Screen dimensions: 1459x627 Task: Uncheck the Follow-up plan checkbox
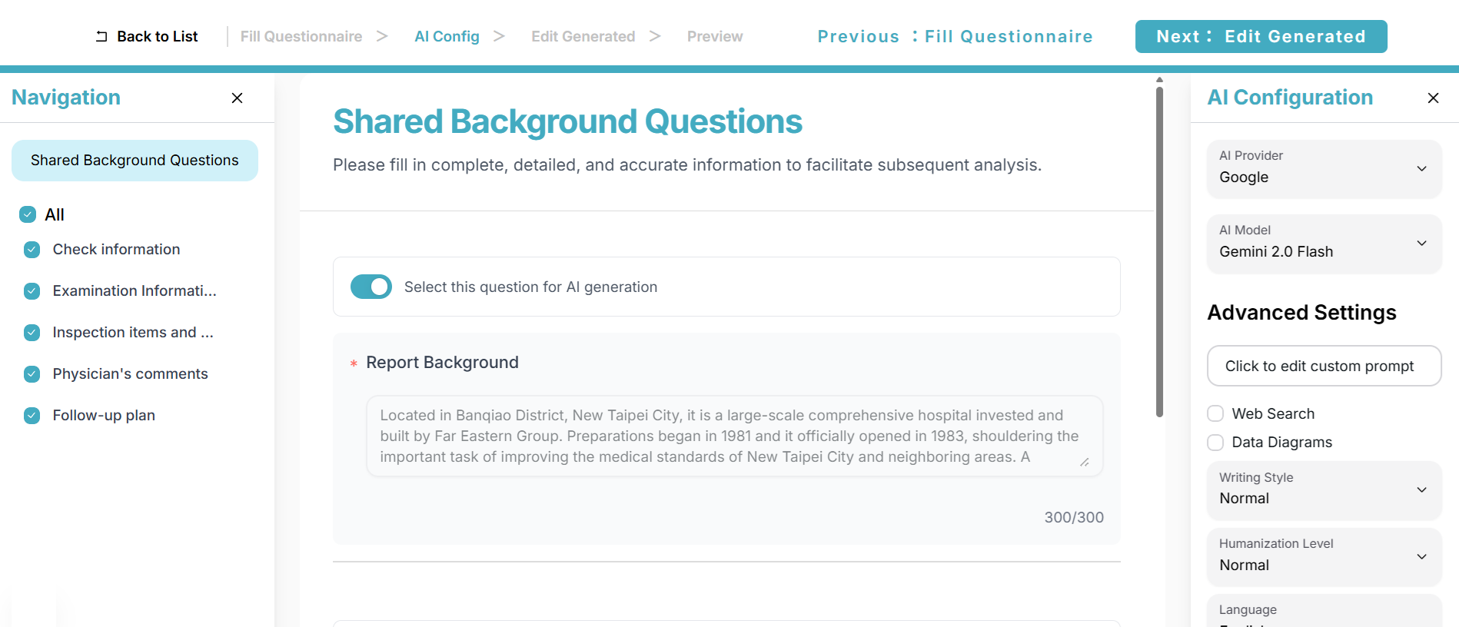(x=32, y=416)
